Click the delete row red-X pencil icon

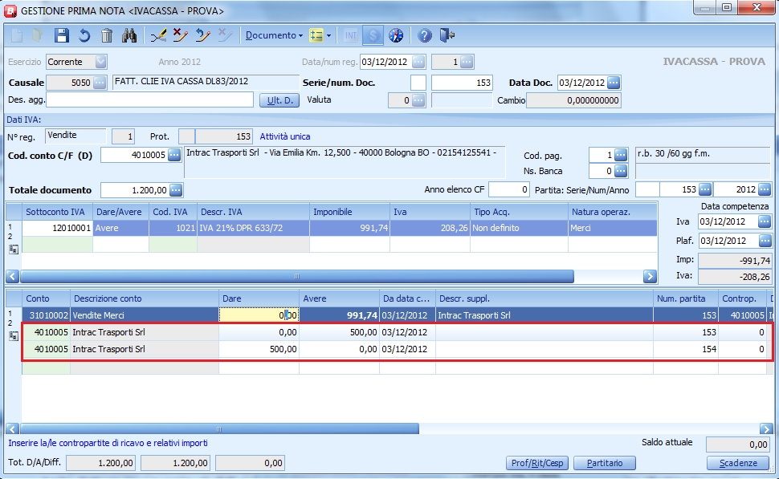tap(181, 35)
